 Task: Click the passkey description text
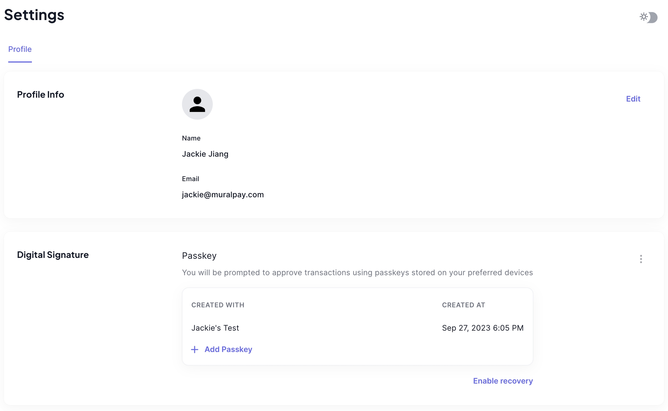(357, 273)
